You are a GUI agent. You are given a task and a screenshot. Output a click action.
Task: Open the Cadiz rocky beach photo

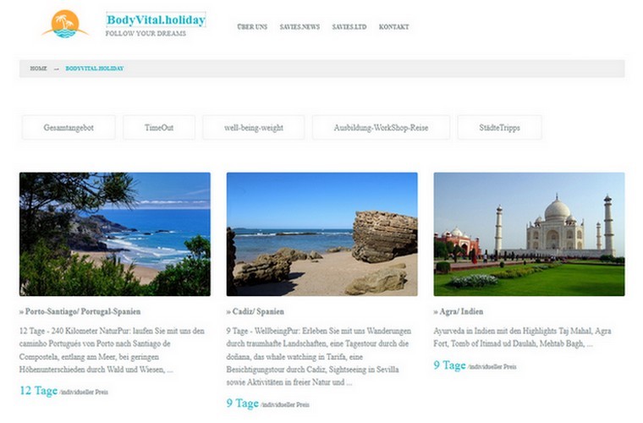coord(321,234)
